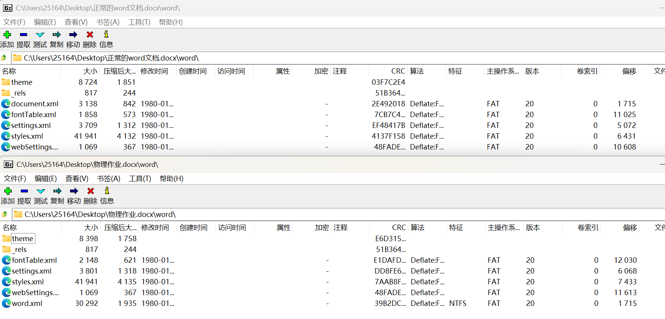Select the _rels folder in the 正常的word文档.docx window

[19, 93]
